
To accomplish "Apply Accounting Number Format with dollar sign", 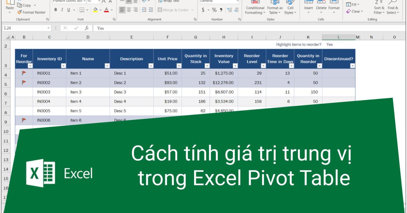I will click(203, 10).
